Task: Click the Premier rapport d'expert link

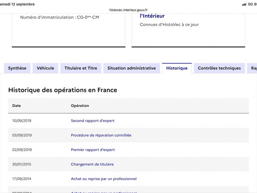Action: (93, 150)
